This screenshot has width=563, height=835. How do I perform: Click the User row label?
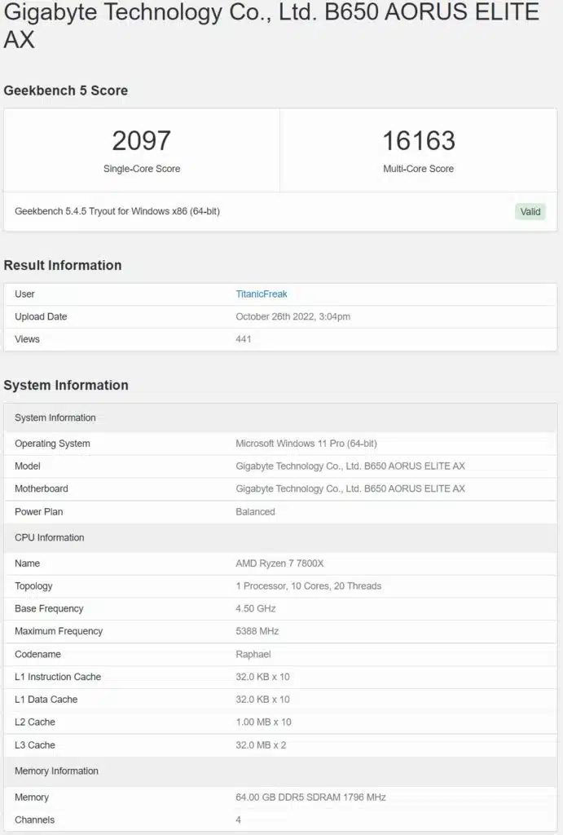[x=24, y=294]
